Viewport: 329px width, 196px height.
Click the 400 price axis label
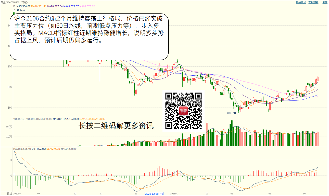pos(10,66)
